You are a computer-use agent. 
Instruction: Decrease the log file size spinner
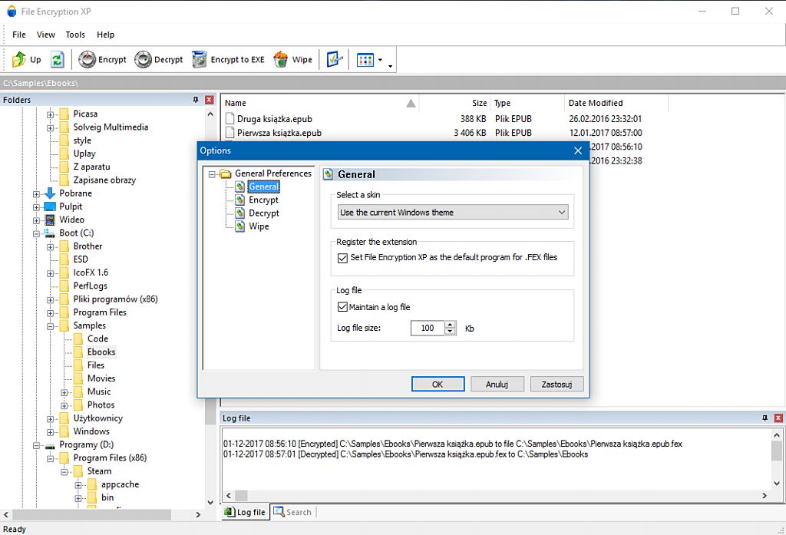coord(450,332)
